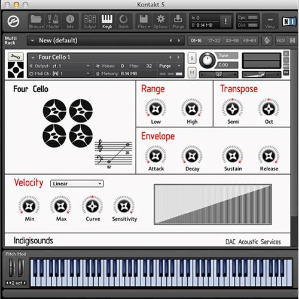
Task: Switch to rack page 17-32
Action: click(214, 41)
